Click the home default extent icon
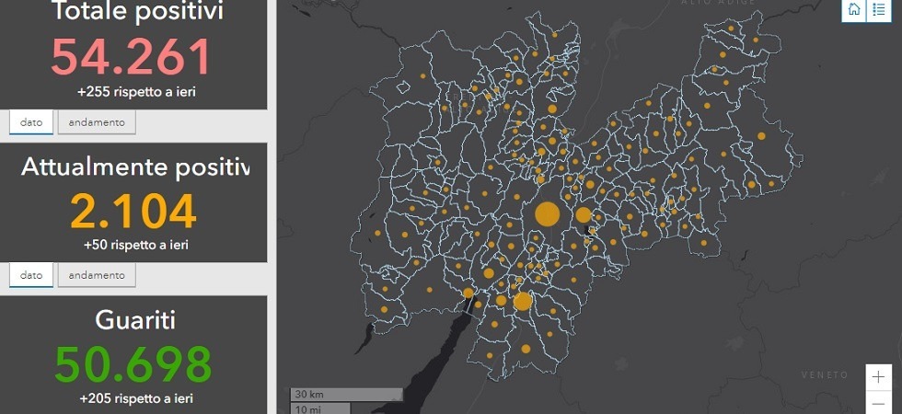The width and height of the screenshot is (902, 414). click(854, 10)
